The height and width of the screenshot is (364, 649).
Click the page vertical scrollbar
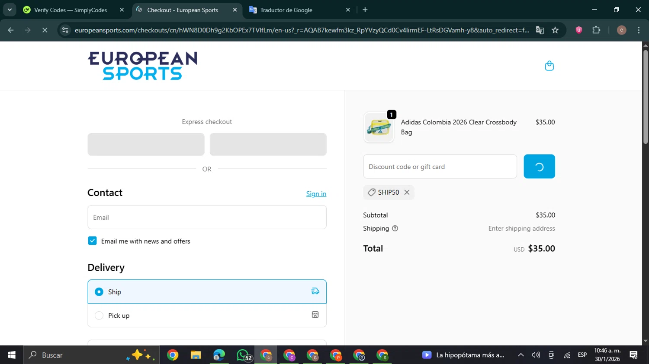coord(646,97)
